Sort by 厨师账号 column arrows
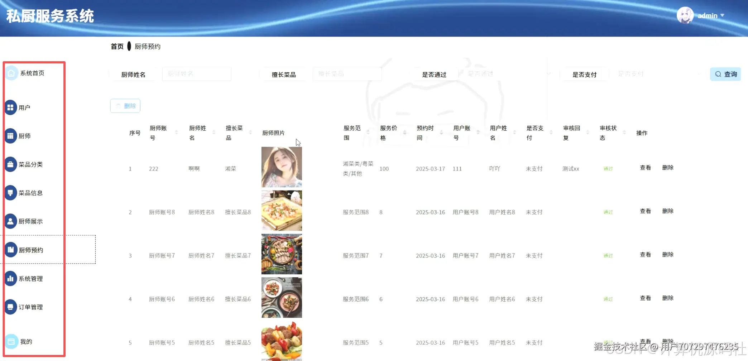The image size is (748, 361). (176, 133)
